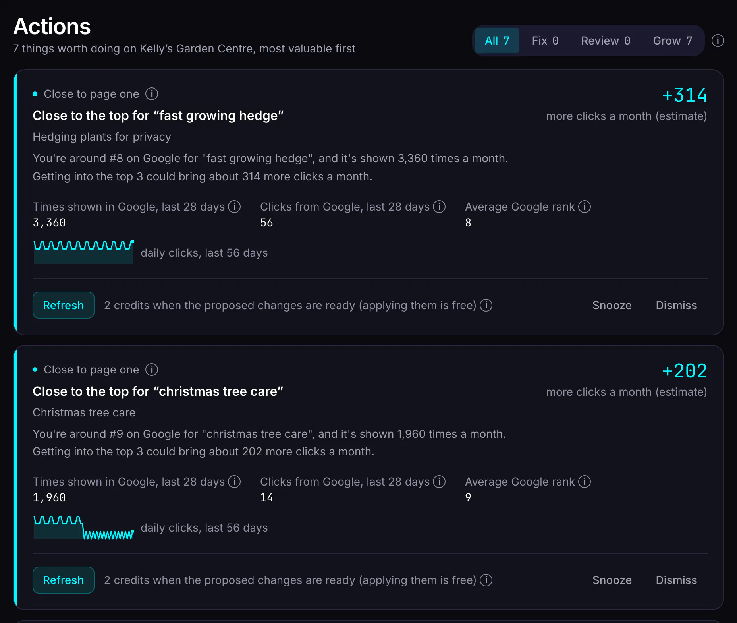Click the 'Actions' page heading
Screen dimensions: 737x623
(x=52, y=27)
